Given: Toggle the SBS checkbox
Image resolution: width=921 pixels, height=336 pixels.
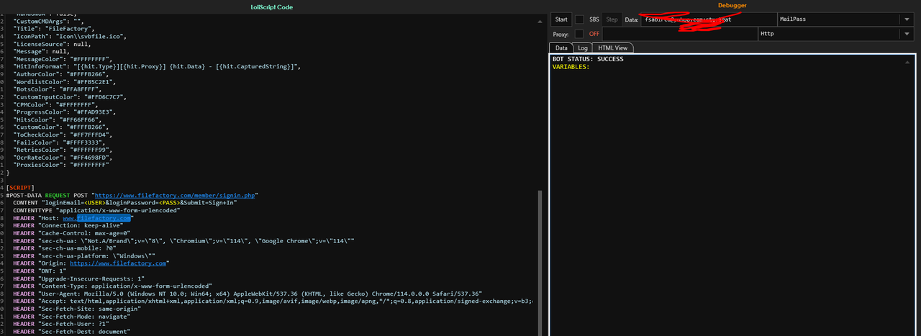Looking at the screenshot, I should coord(579,19).
